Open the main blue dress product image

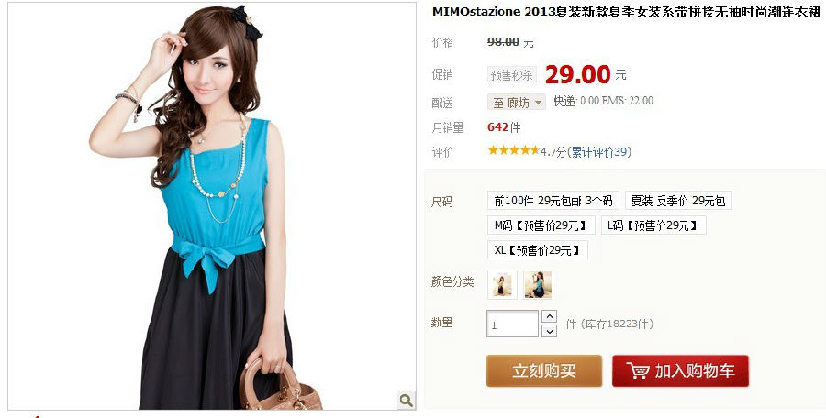coord(212,206)
